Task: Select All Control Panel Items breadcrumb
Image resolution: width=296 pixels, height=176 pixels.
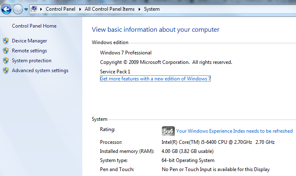Action: pos(110,9)
